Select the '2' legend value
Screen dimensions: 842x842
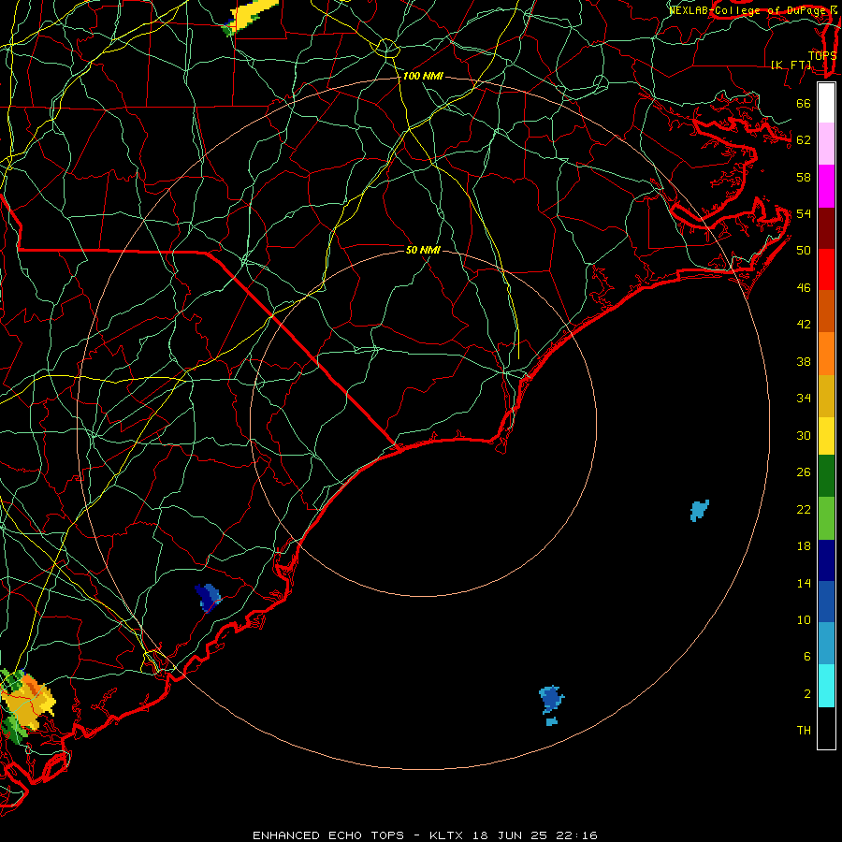[x=806, y=694]
